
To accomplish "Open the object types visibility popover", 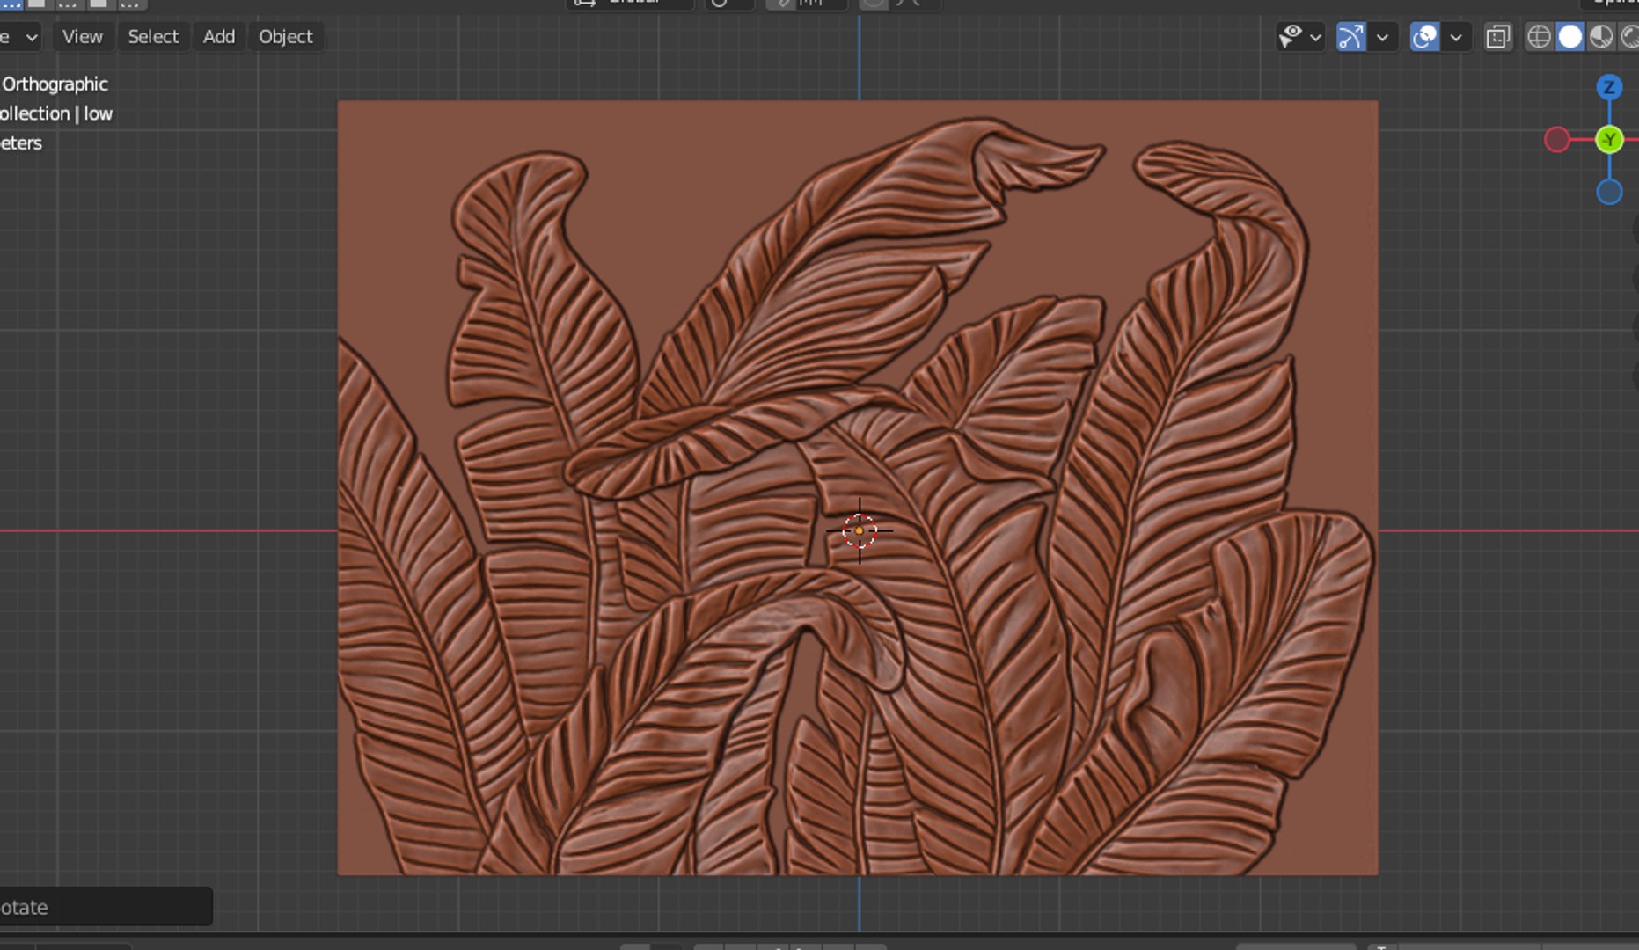I will pyautogui.click(x=1300, y=37).
